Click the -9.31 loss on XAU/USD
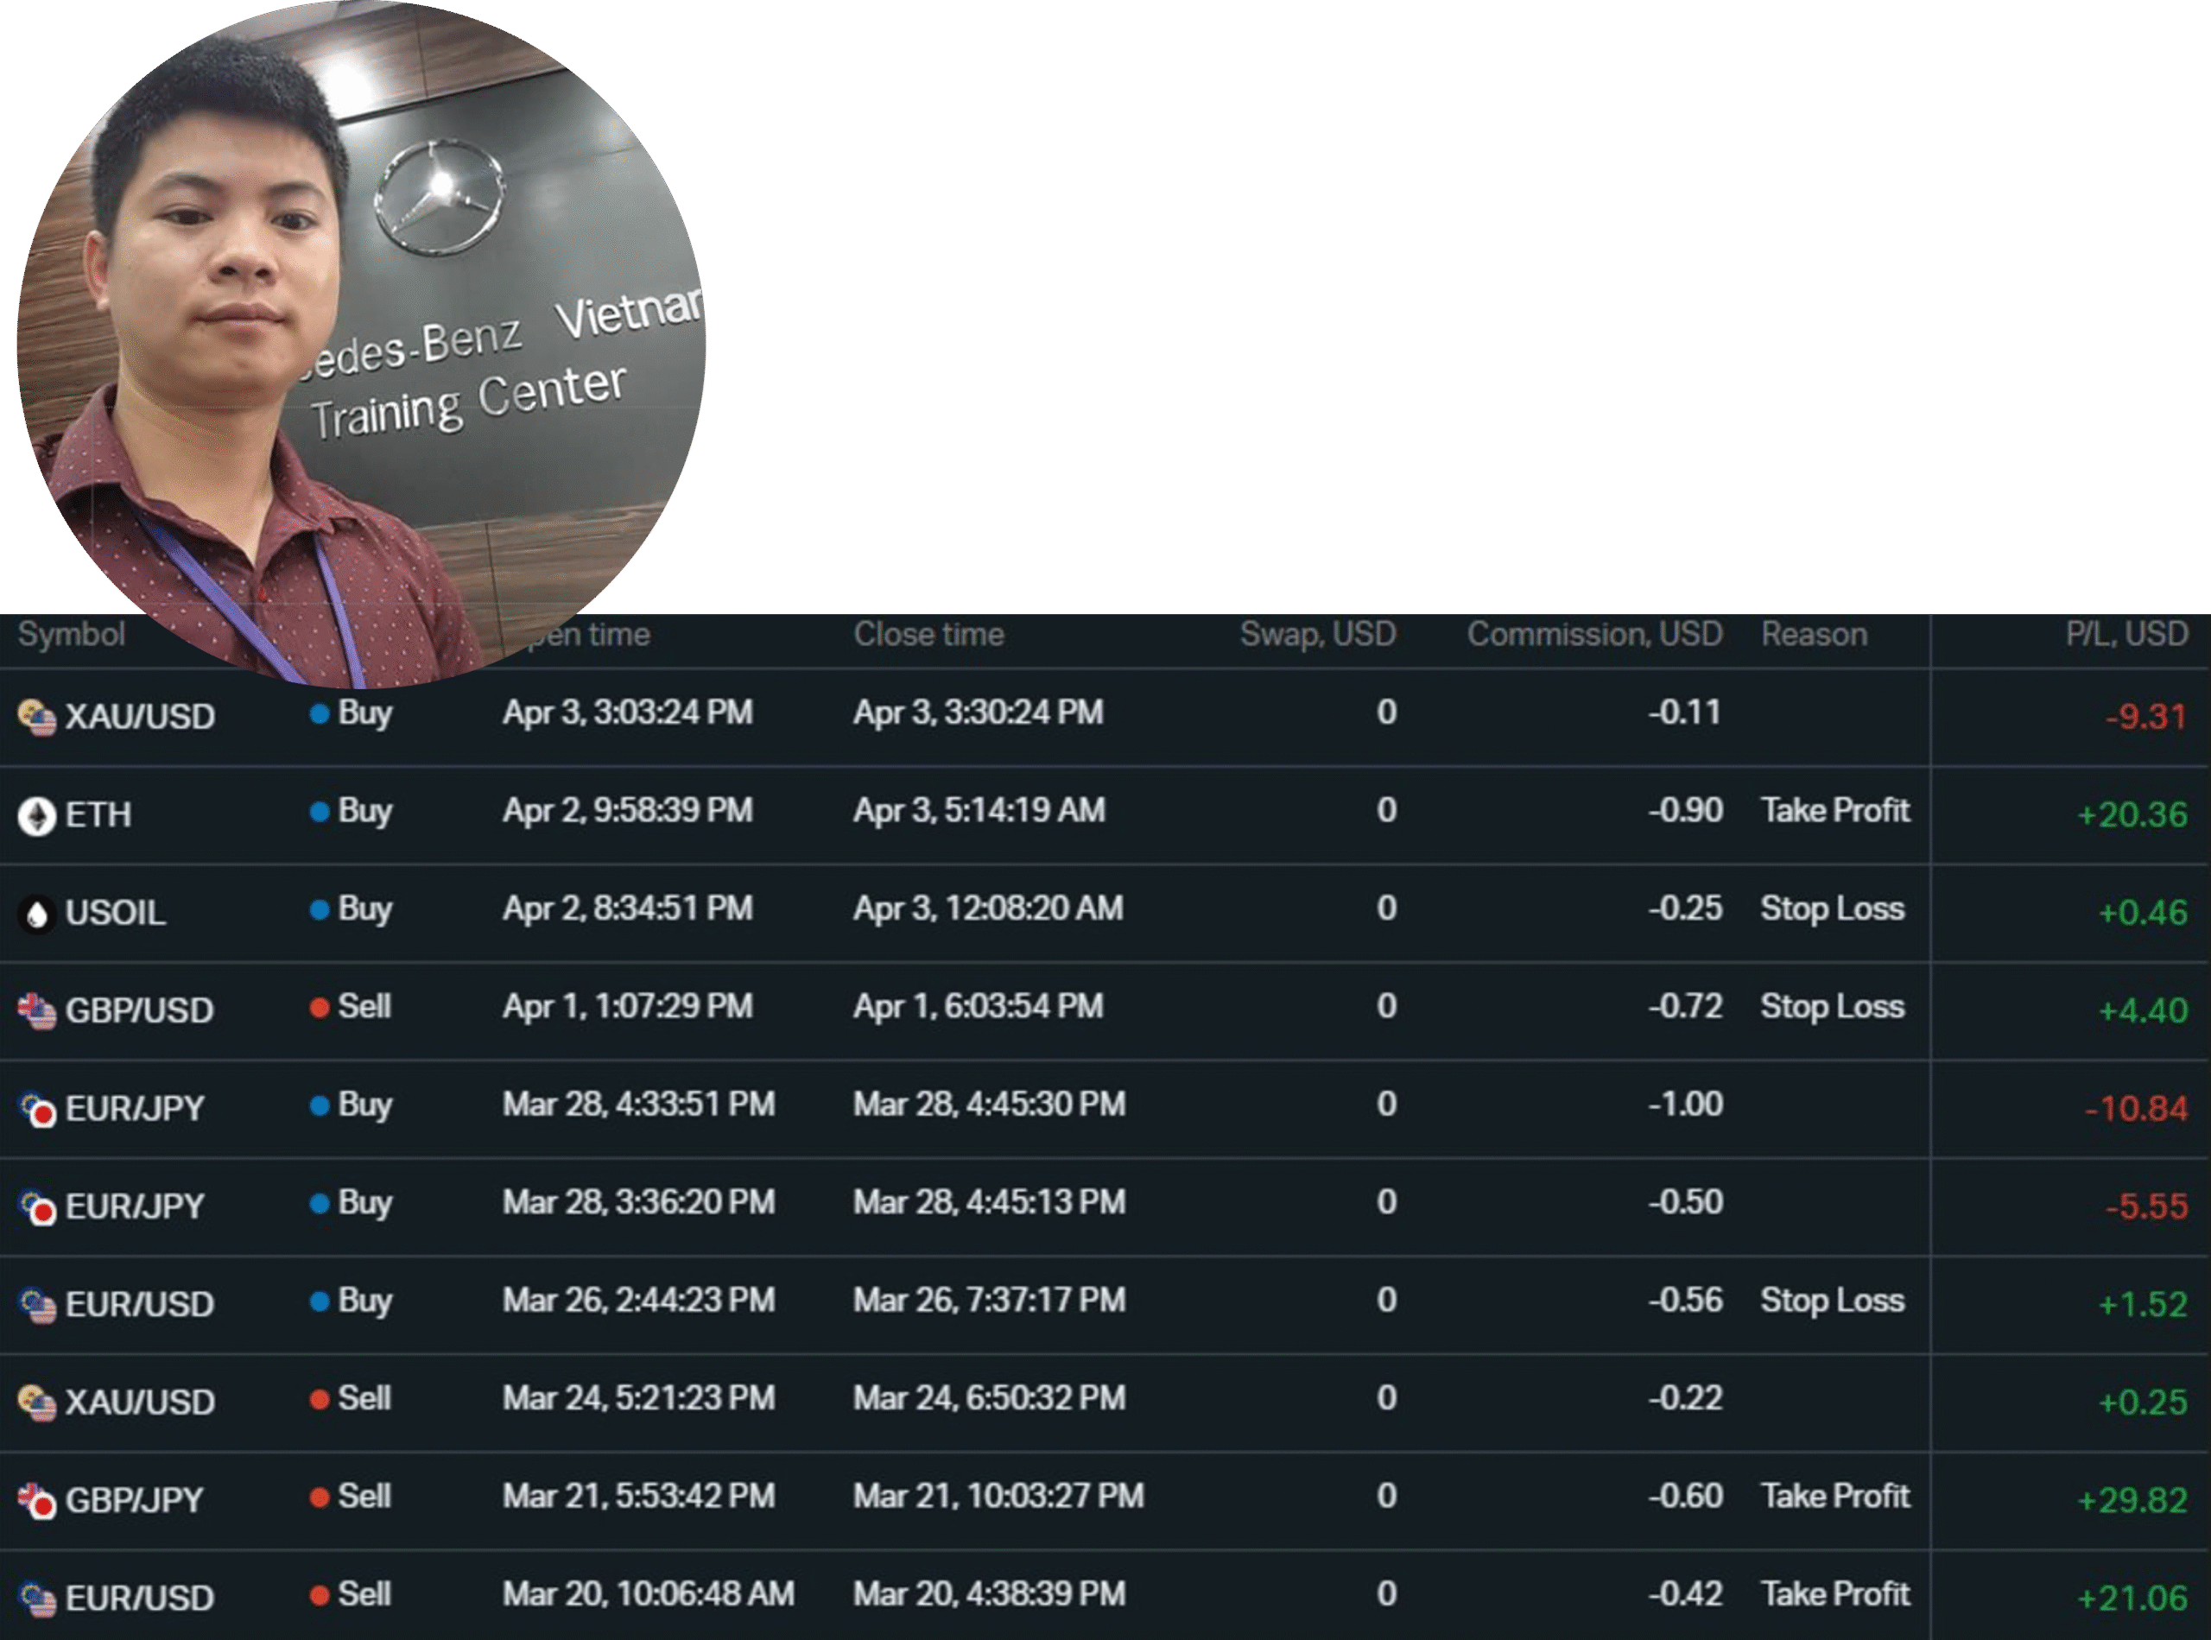This screenshot has width=2211, height=1640. coord(2145,717)
